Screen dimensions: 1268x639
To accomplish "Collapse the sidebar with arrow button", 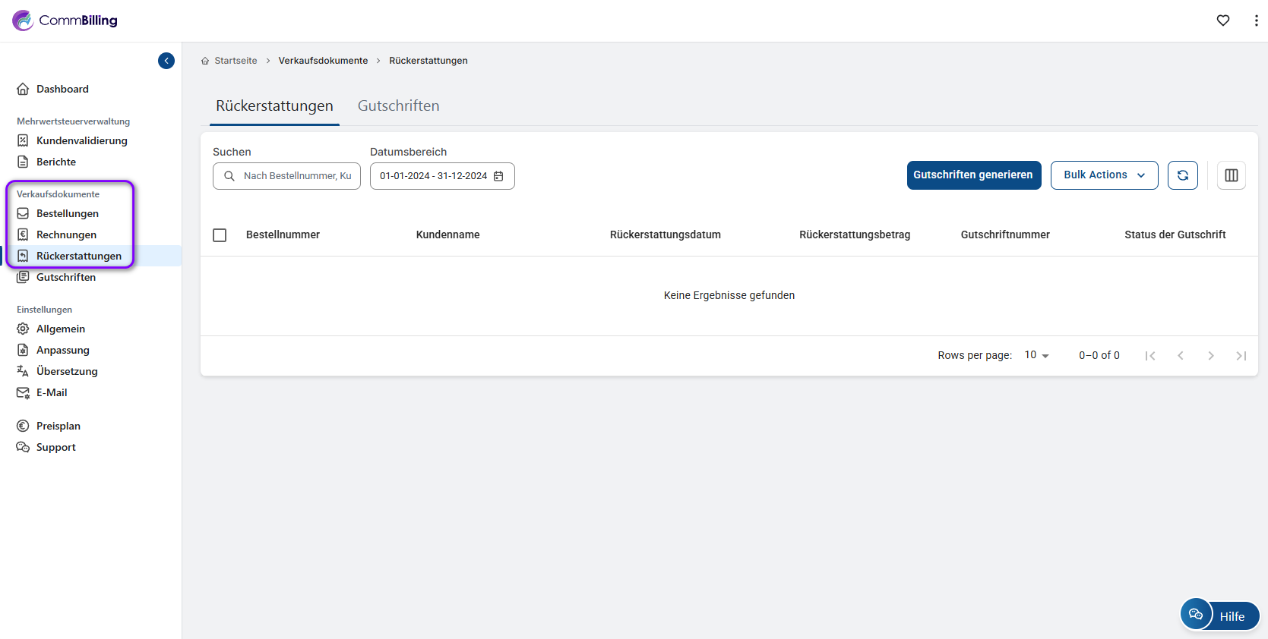I will [166, 61].
